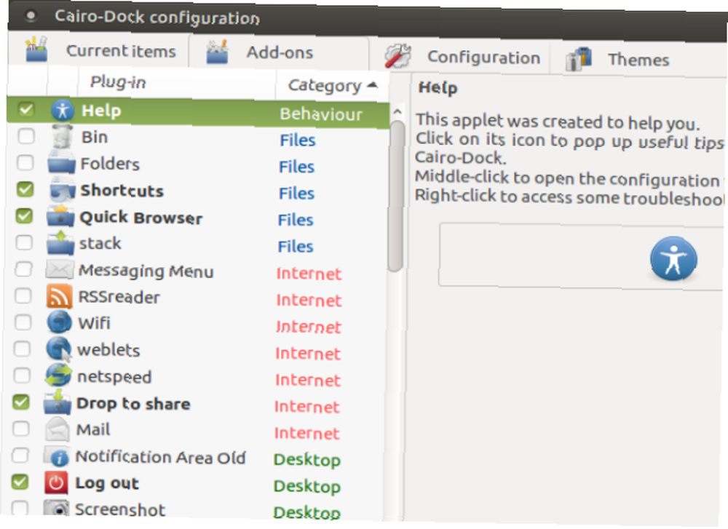Click the Screenshot camera icon
728x529 pixels.
pyautogui.click(x=56, y=508)
